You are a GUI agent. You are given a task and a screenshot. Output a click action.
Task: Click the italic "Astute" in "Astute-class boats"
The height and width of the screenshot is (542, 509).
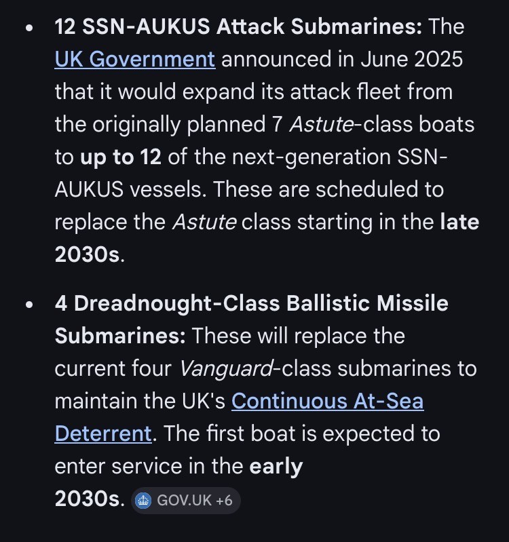[x=322, y=124]
